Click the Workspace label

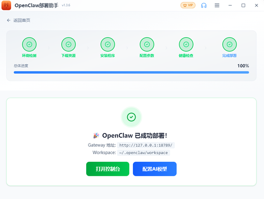click(x=104, y=153)
